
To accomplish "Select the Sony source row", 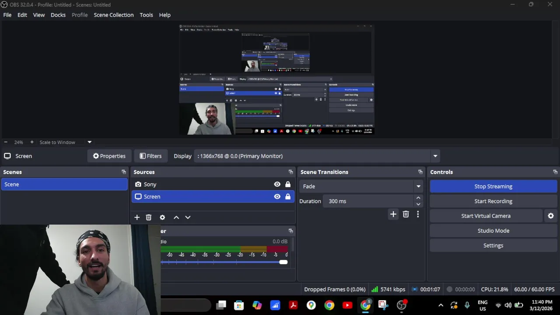I will coord(213,184).
